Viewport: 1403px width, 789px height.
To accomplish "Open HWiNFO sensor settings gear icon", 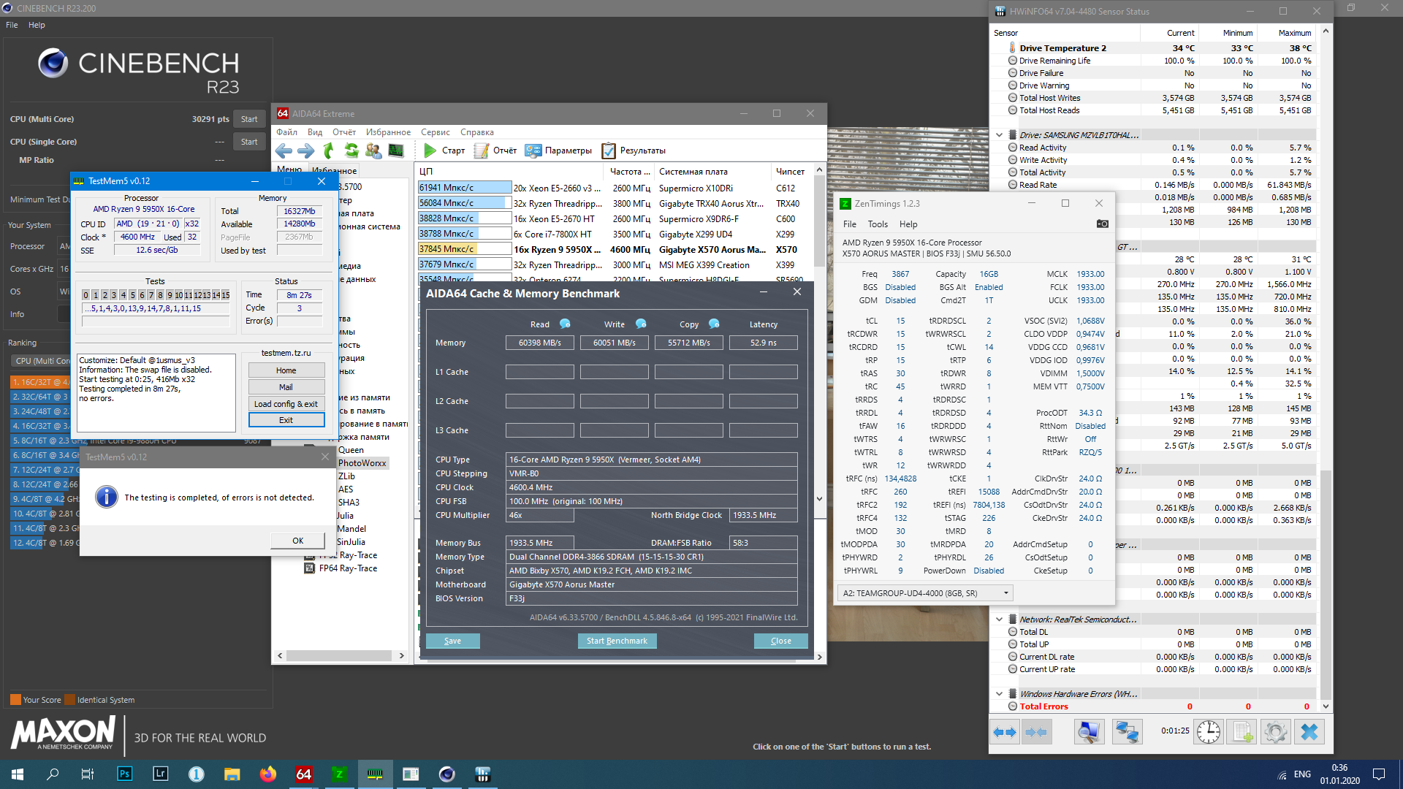I will point(1275,731).
